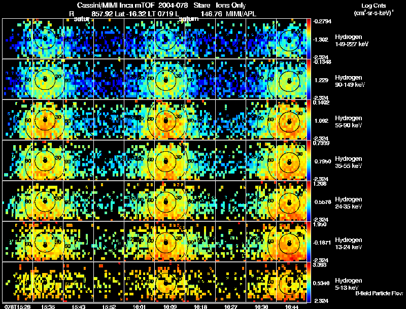
Task: Click the '16:44' time axis label
Action: click(x=291, y=307)
